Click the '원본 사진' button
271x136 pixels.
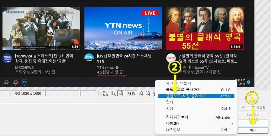pyautogui.click(x=253, y=115)
